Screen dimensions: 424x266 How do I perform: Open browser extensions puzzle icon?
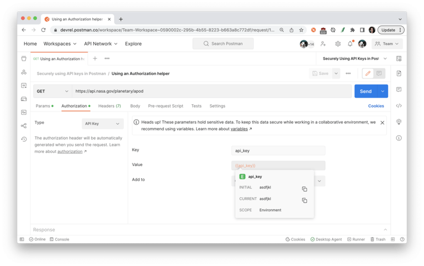pos(352,30)
